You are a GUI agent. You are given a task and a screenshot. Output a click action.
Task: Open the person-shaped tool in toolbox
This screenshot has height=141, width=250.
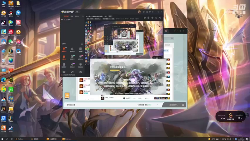click(72, 50)
